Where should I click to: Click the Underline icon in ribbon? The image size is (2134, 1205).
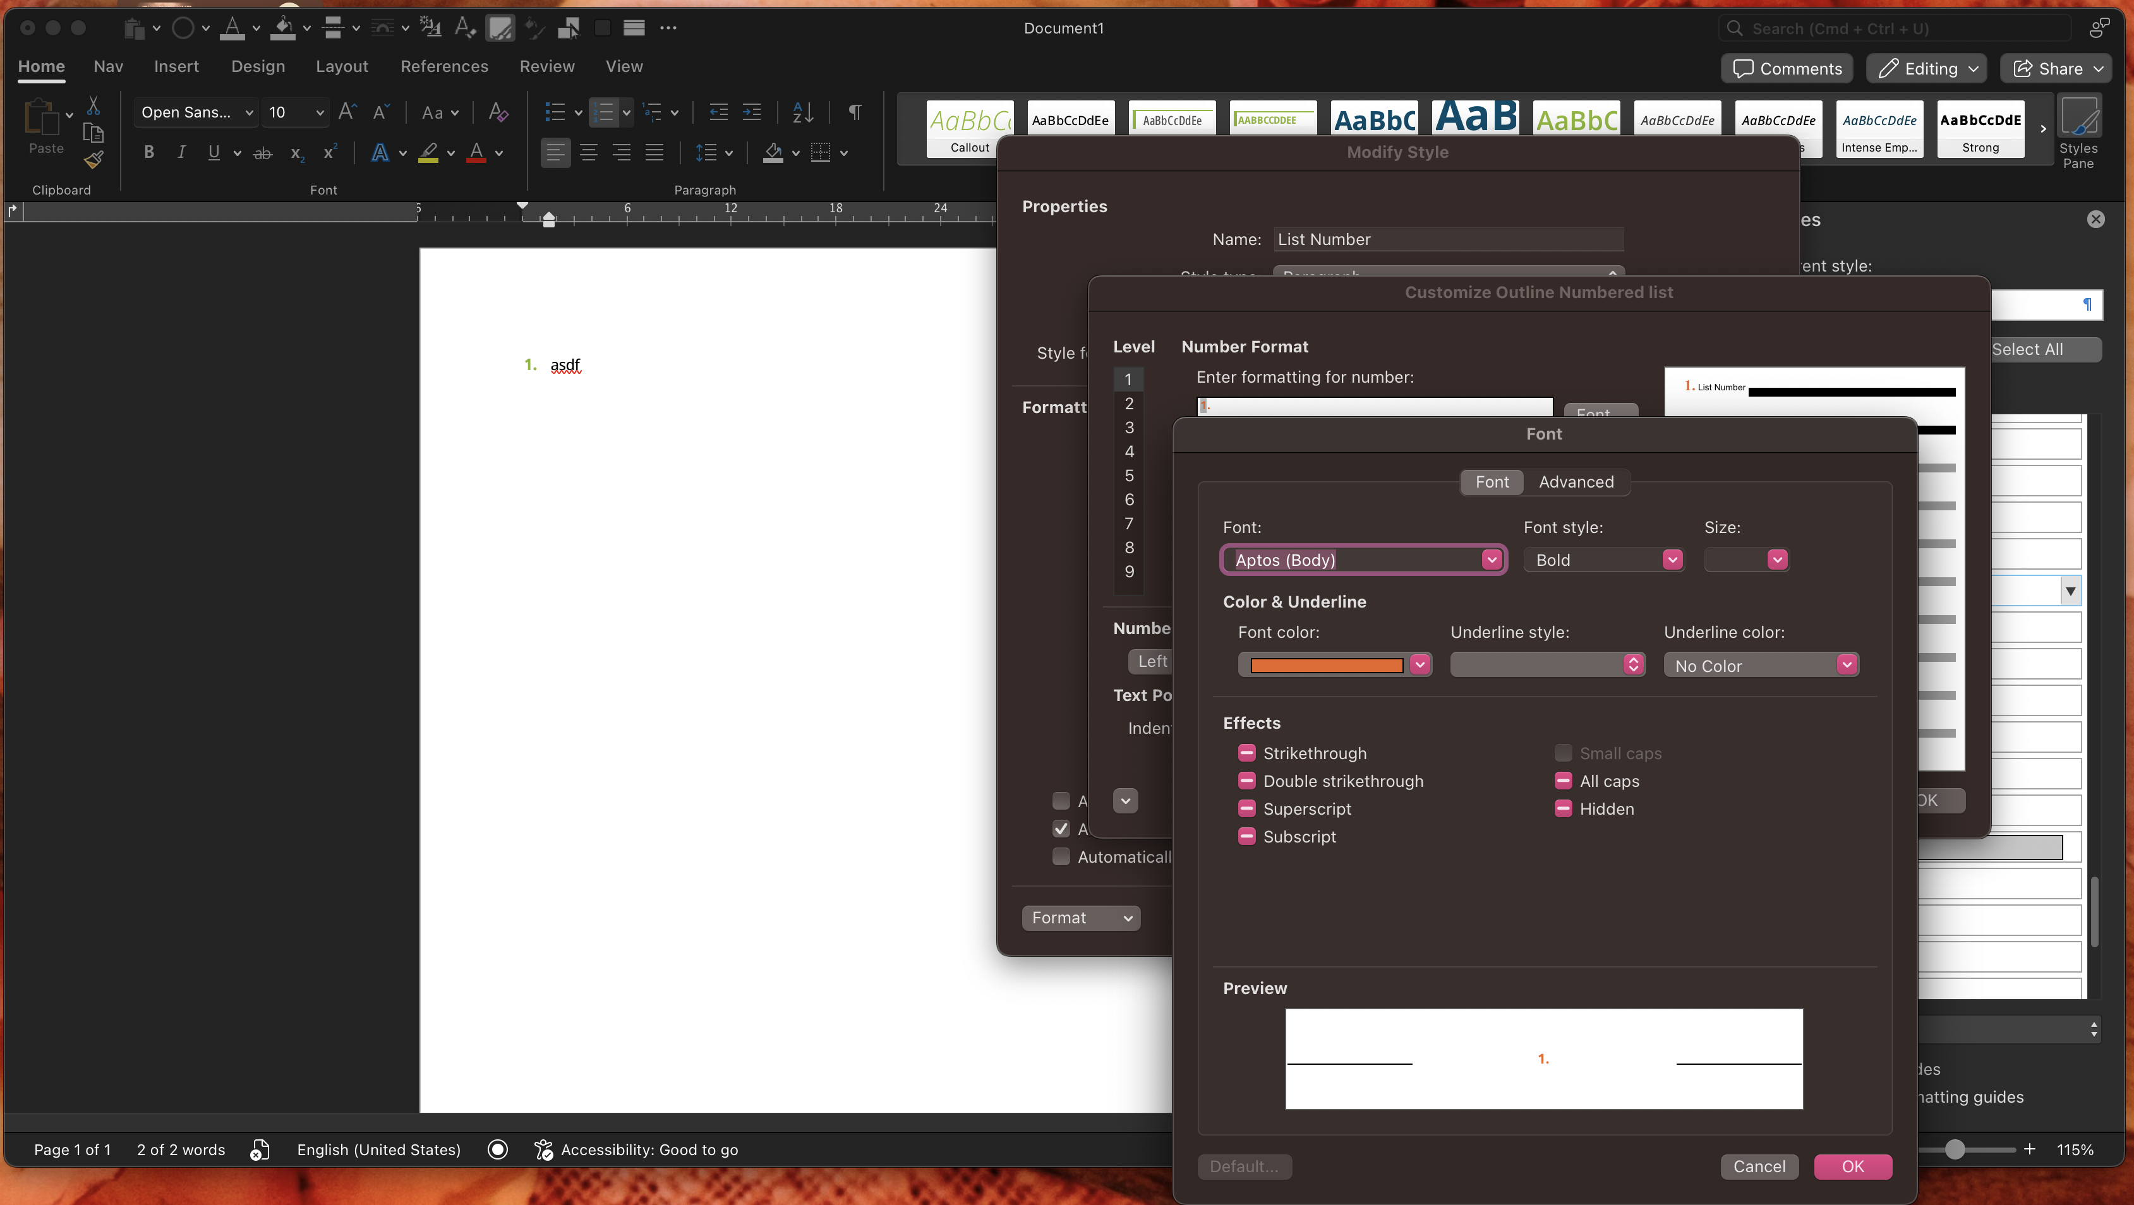214,152
